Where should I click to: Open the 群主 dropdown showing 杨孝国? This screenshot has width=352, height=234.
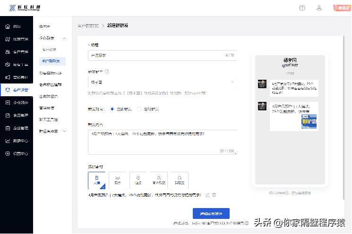[162, 82]
